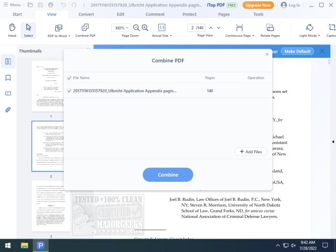Go to next page with down arrow
336x252 pixels.
pos(219,28)
